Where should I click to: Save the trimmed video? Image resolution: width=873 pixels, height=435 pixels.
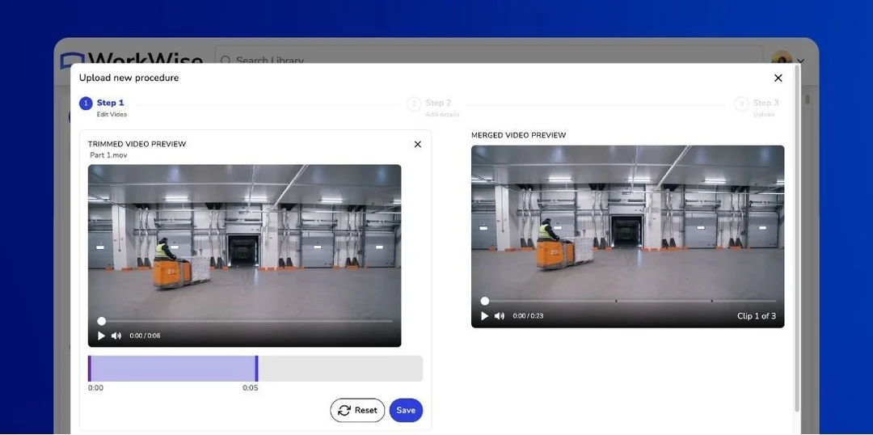[406, 410]
